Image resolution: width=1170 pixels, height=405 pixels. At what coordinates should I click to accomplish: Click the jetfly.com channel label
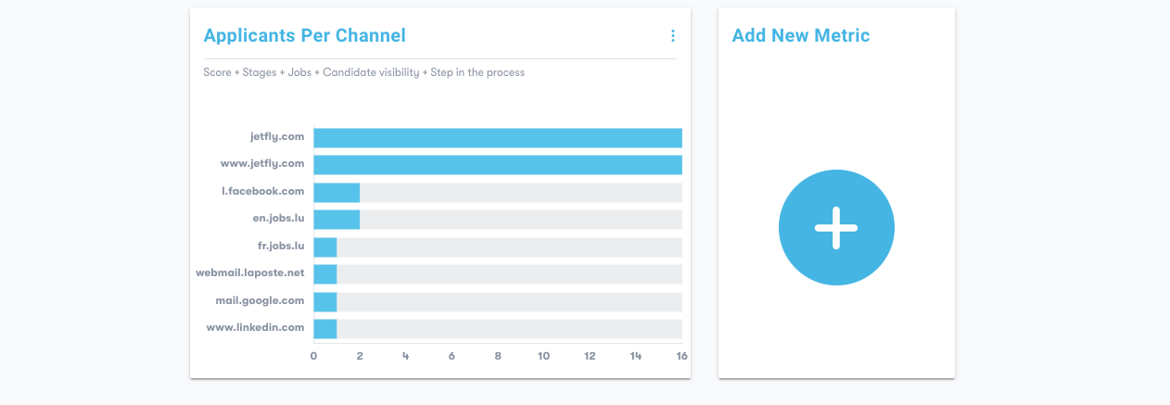[x=276, y=137]
